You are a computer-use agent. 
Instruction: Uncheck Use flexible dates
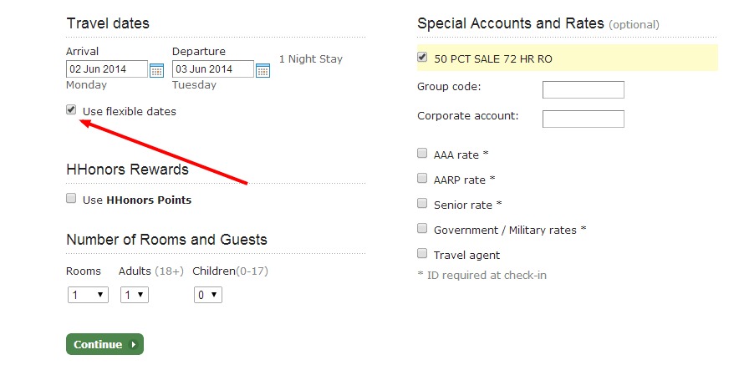point(72,110)
